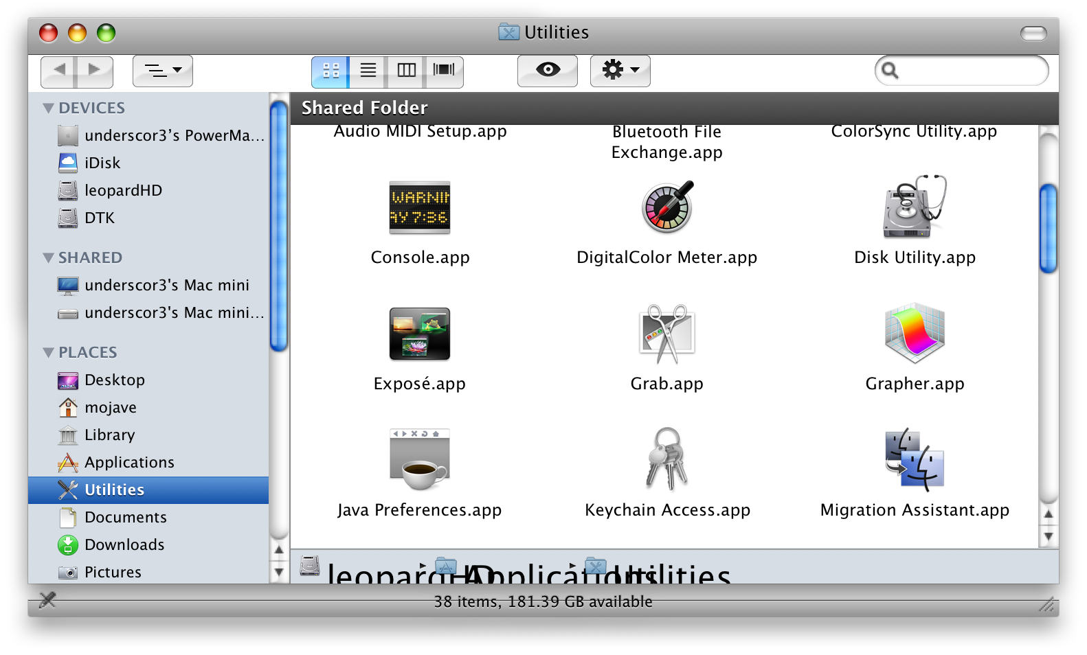Collapse the SHARED section
Screen dimensions: 1087x655
click(48, 257)
